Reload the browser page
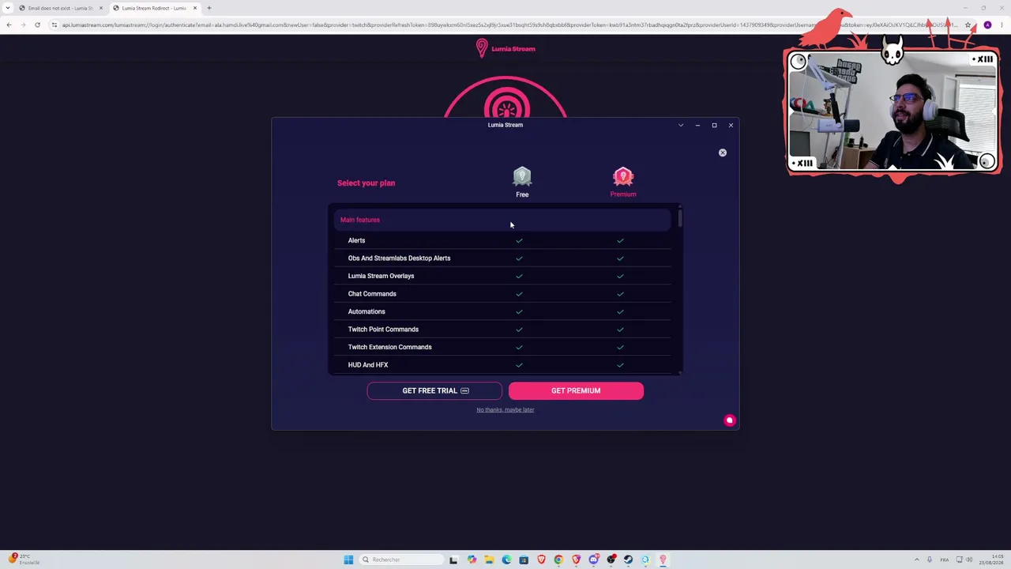Screen dimensions: 1011x569 [37, 24]
